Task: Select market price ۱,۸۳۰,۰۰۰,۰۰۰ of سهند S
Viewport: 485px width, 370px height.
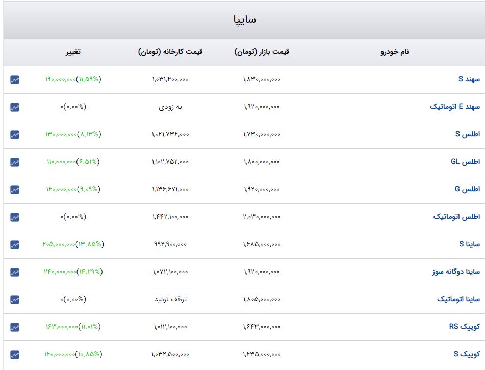Action: point(262,79)
